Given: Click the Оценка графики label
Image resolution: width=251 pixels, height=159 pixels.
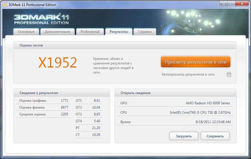Looking at the screenshot, I should pyautogui.click(x=33, y=101).
